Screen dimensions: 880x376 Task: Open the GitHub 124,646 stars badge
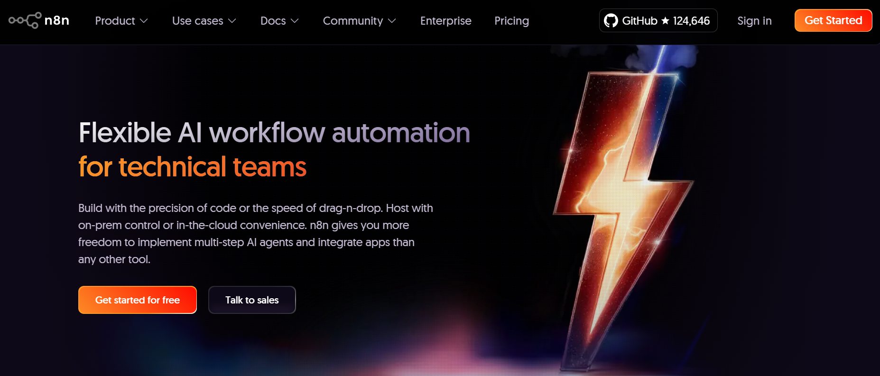[658, 20]
